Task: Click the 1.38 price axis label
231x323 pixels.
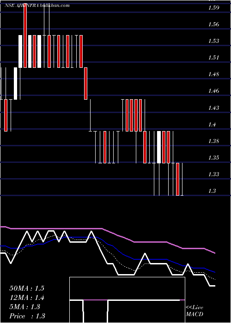Action: click(213, 141)
